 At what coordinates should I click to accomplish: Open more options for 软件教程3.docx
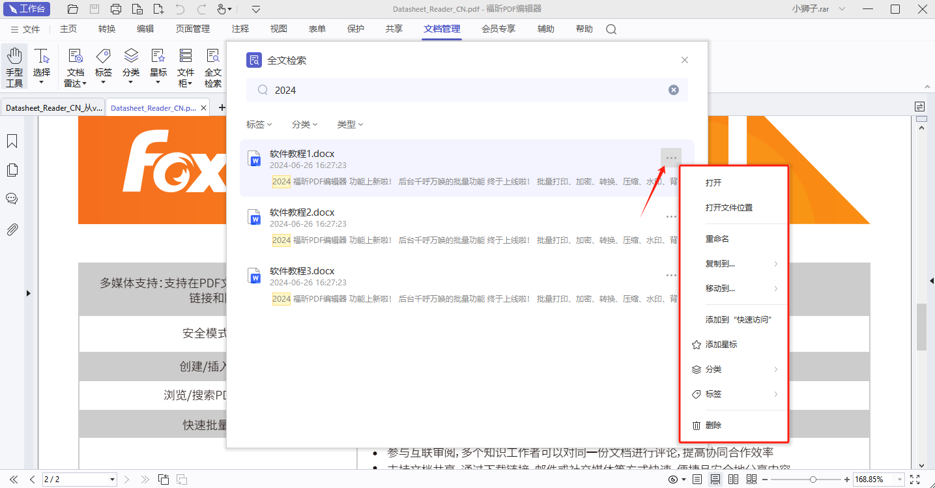[671, 276]
